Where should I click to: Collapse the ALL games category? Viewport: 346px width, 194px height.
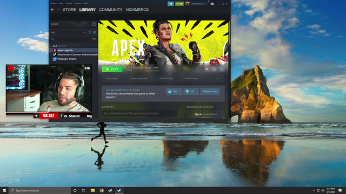coord(51,46)
